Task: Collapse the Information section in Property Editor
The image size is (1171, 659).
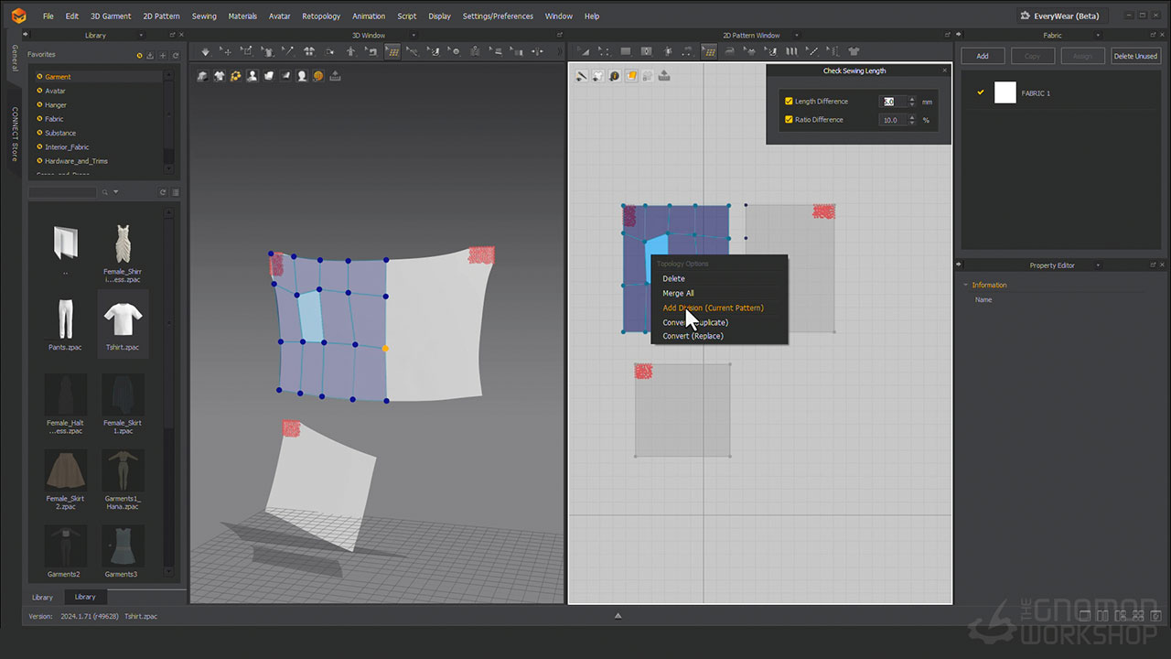Action: 965,285
